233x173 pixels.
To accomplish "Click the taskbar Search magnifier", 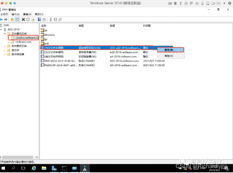I will click(x=13, y=168).
